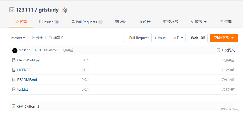The height and width of the screenshot is (113, 243).
Task: View 分支 1 branches link
Action: [x=39, y=38]
